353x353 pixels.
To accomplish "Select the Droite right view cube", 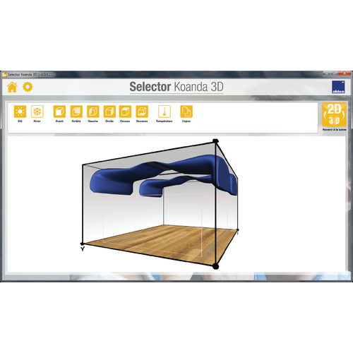I will pyautogui.click(x=109, y=112).
